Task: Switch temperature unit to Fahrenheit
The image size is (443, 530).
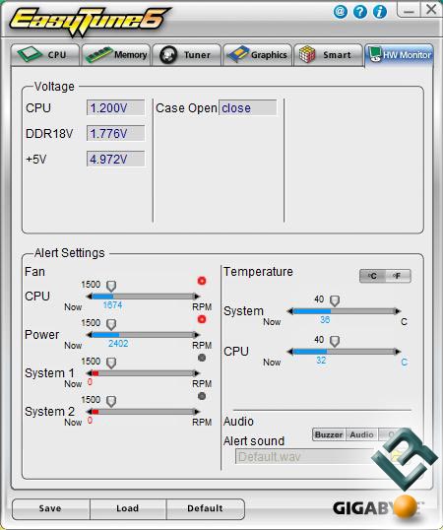Action: [398, 276]
